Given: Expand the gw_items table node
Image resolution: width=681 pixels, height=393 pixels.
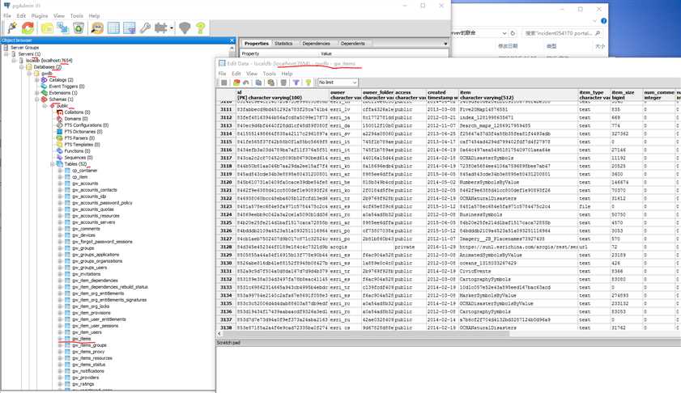Looking at the screenshot, I should [60, 339].
